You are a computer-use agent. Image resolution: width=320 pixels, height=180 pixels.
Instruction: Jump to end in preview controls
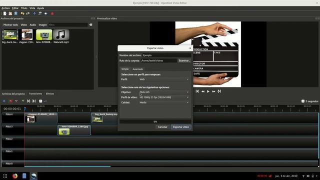(x=219, y=91)
